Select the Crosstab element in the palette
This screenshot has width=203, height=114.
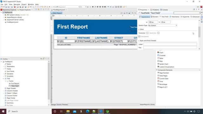161,55
